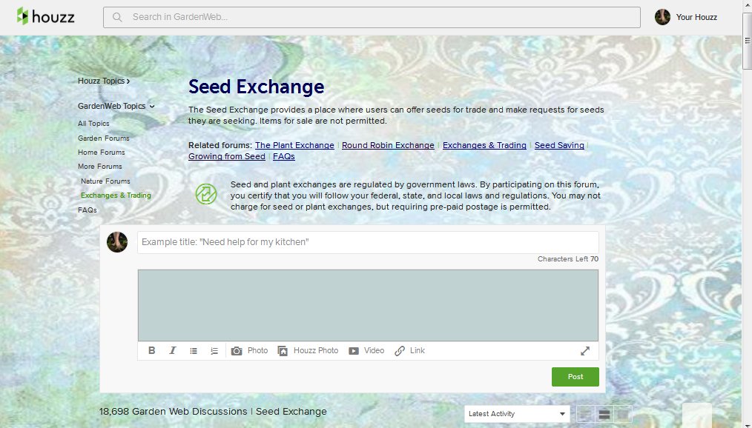Expand Houzz Topics
This screenshot has height=428, width=752.
coord(104,81)
